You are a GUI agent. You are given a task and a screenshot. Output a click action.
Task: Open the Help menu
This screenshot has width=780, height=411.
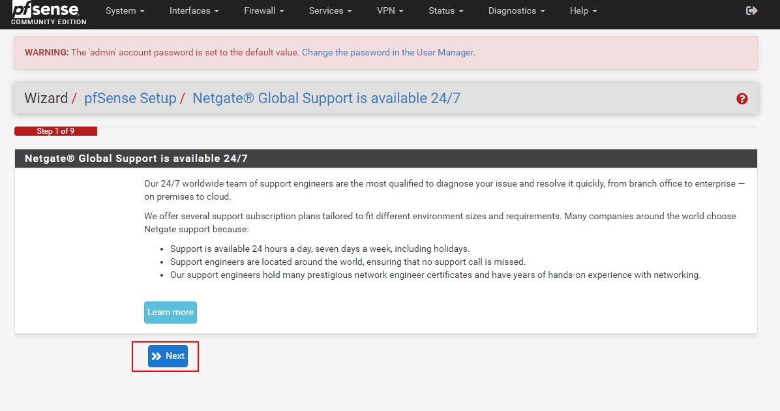point(584,10)
